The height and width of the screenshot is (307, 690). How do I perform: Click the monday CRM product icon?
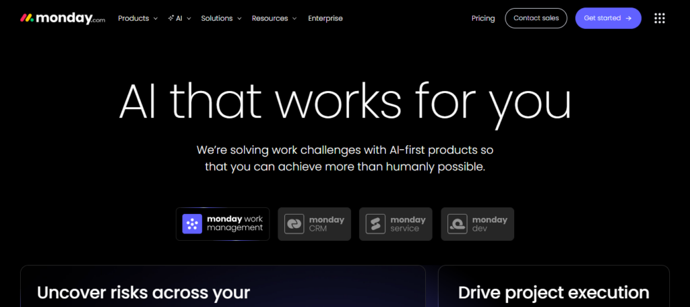(294, 224)
